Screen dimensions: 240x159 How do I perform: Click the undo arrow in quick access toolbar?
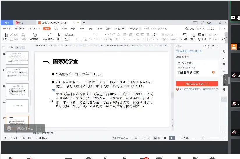click(34, 29)
